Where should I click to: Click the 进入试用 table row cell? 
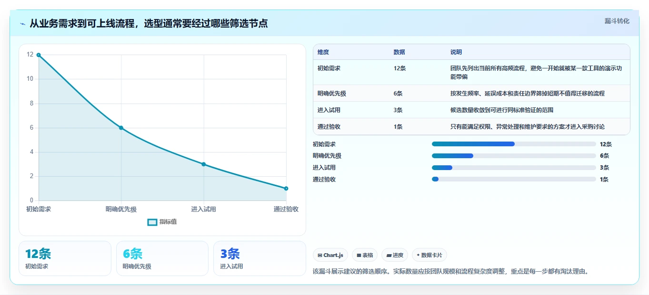click(x=329, y=110)
